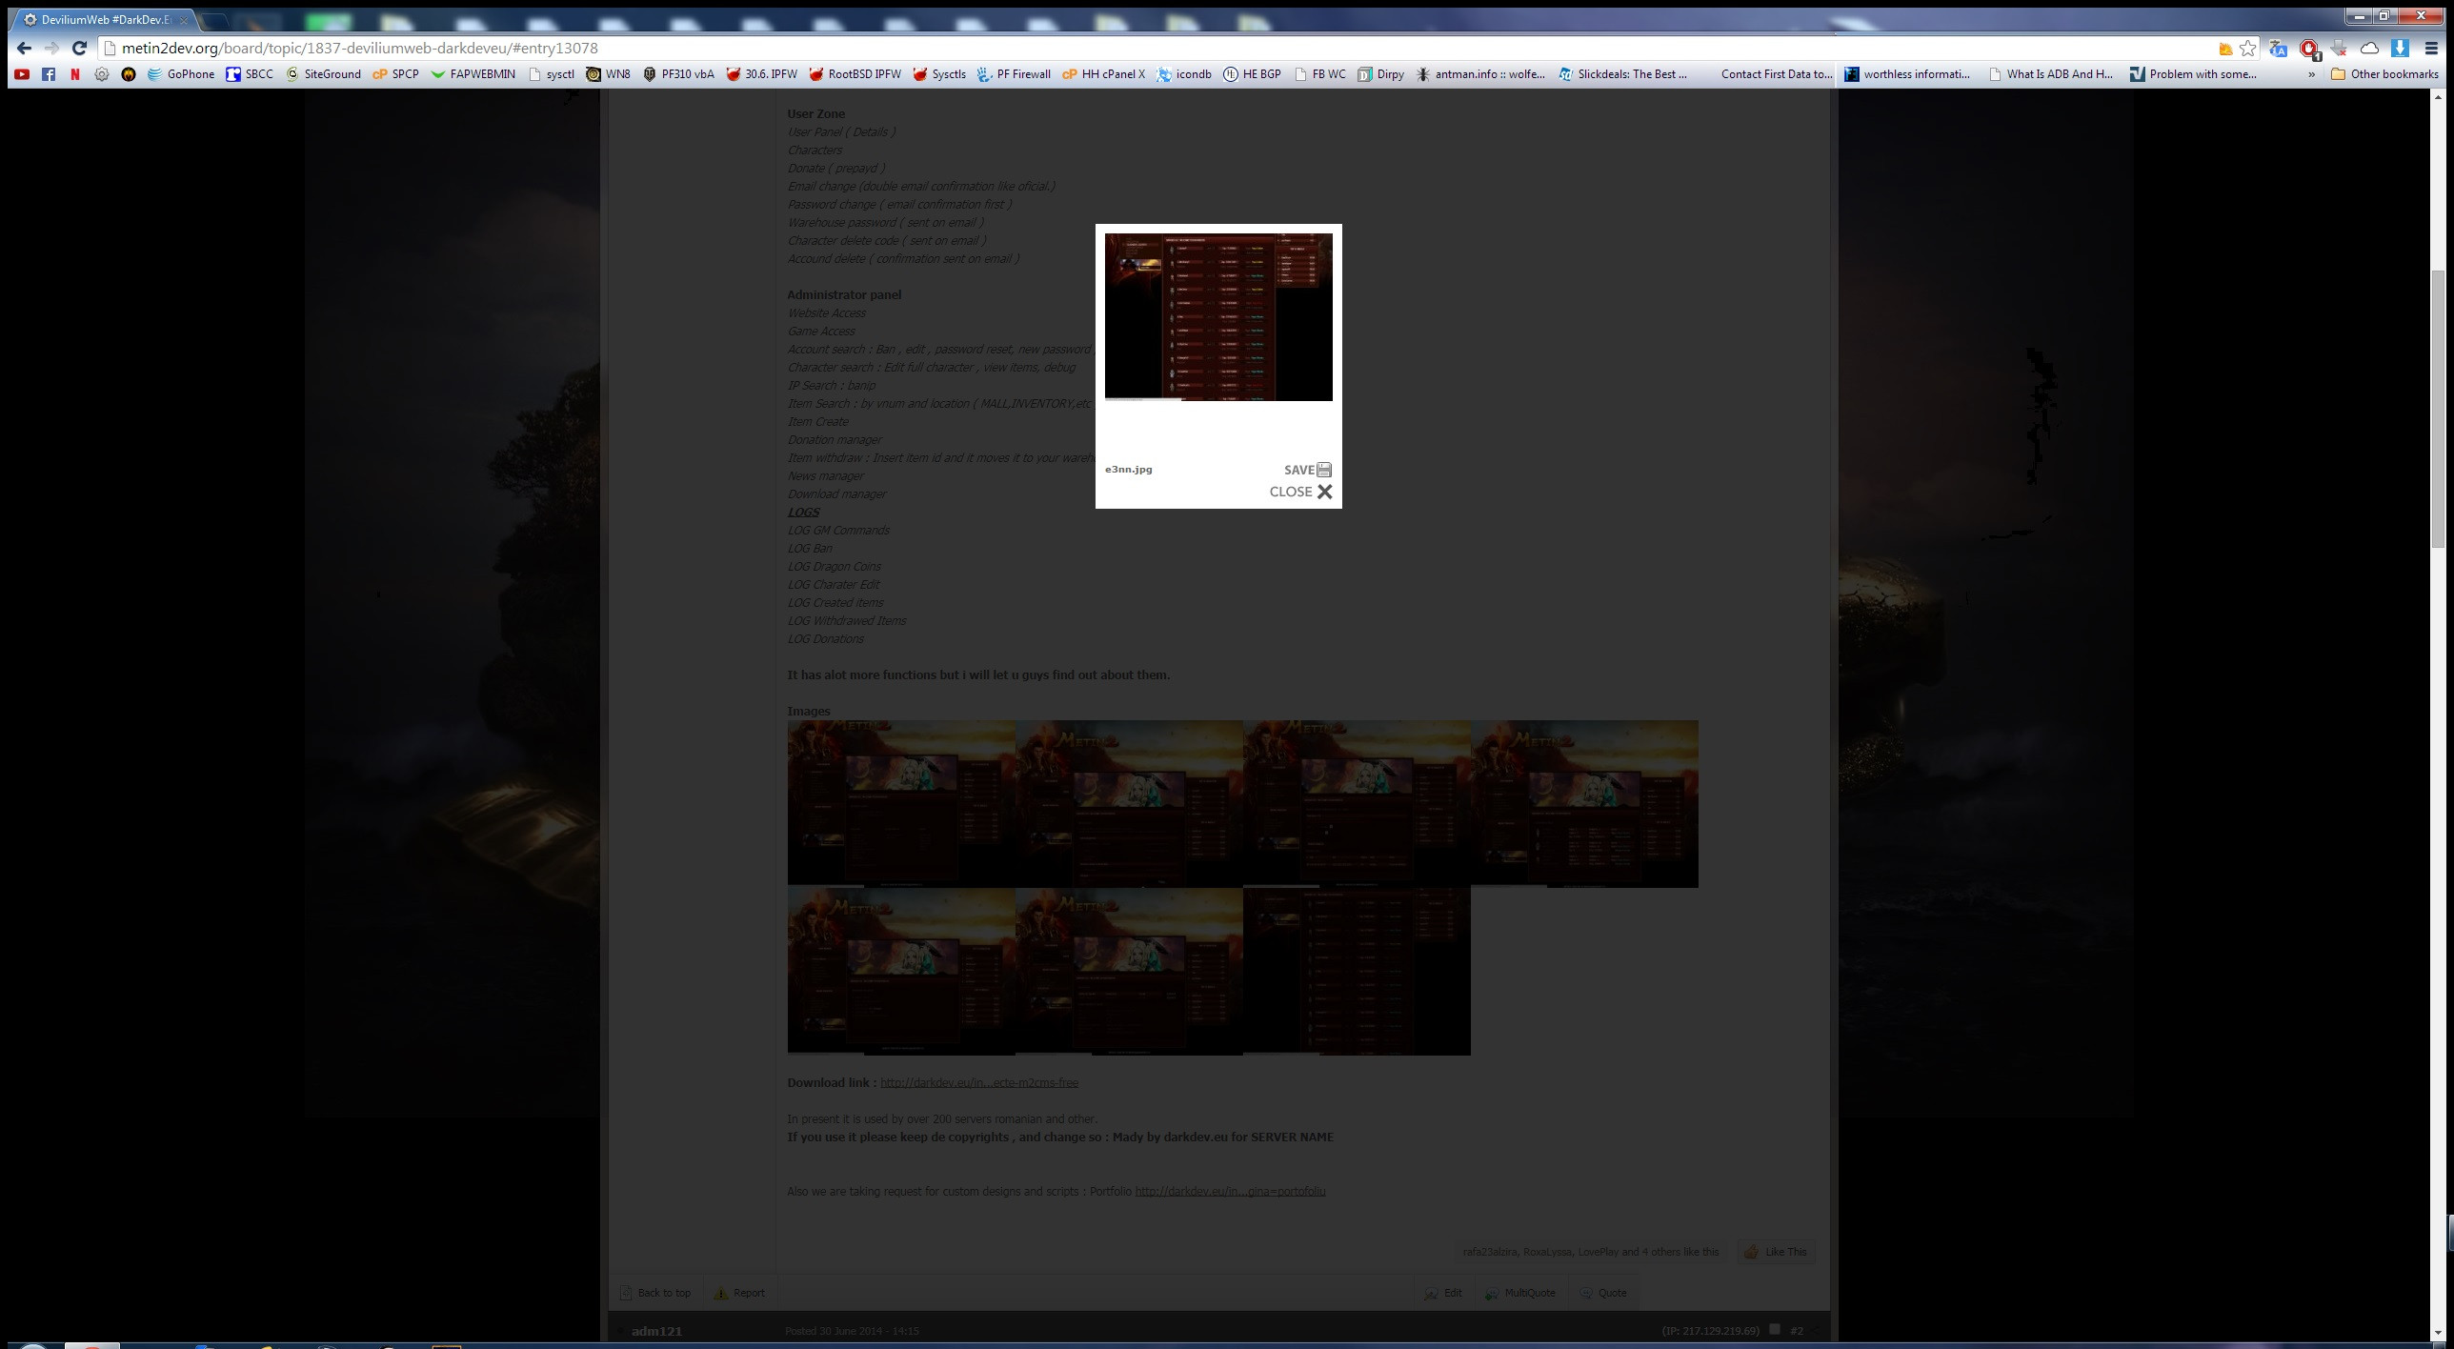
Task: Open the blue download arrow extension icon
Action: tap(2401, 48)
